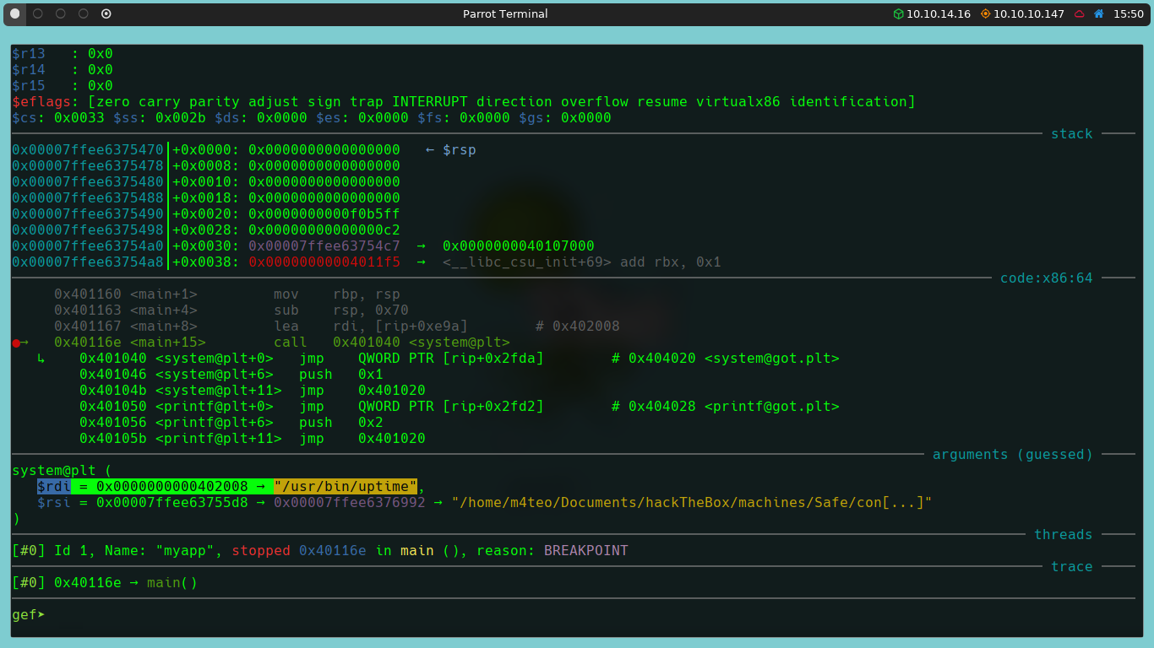Viewport: 1154px width, 648px height.
Task: Click the Parrot Terminal window title
Action: 505,13
